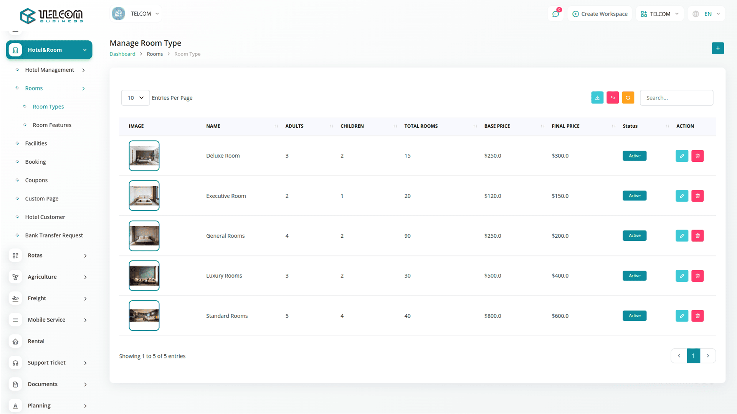This screenshot has height=414, width=737.
Task: Click the Dashboard breadcrumb link
Action: coord(122,54)
